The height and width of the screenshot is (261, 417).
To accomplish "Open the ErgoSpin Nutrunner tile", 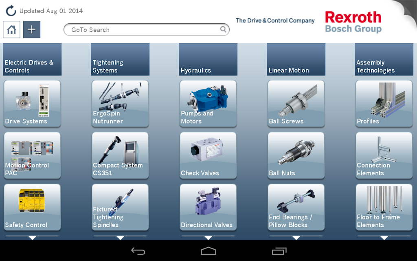I will [x=120, y=104].
